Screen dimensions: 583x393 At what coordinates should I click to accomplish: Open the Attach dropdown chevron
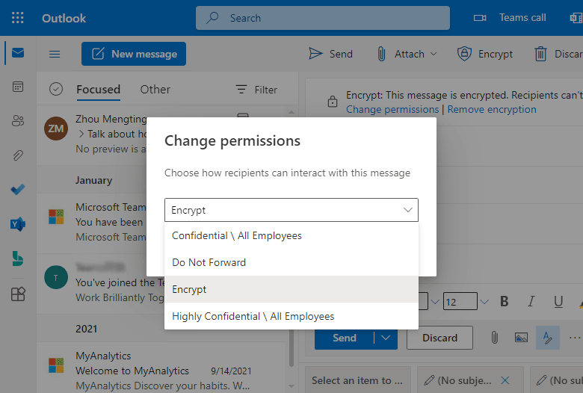434,54
